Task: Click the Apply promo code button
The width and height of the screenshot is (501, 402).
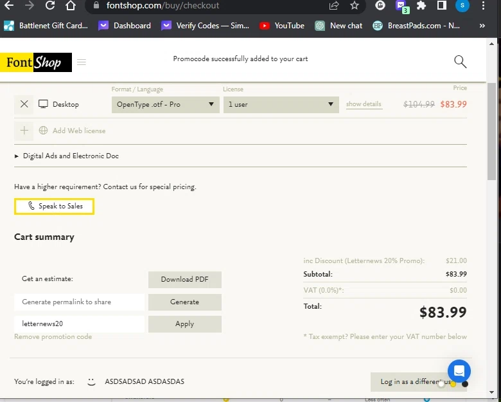Action: [185, 324]
